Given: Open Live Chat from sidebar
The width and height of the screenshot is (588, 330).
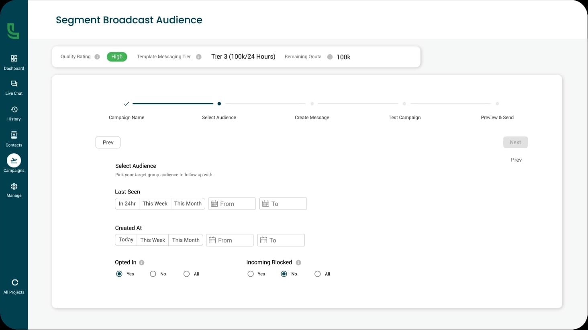Looking at the screenshot, I should click(x=14, y=88).
